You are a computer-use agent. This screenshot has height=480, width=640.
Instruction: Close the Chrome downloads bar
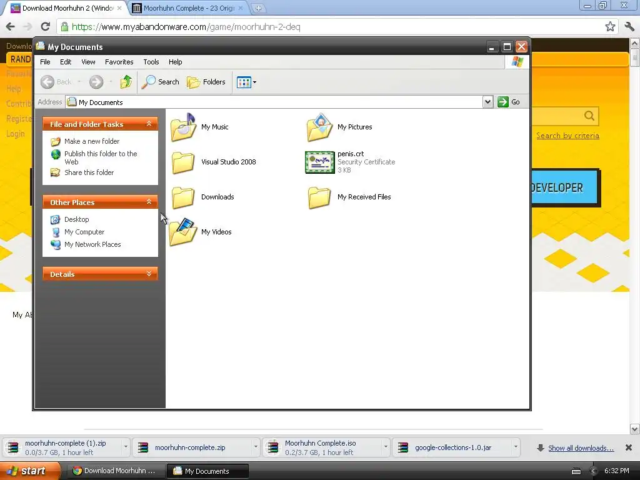click(x=629, y=447)
